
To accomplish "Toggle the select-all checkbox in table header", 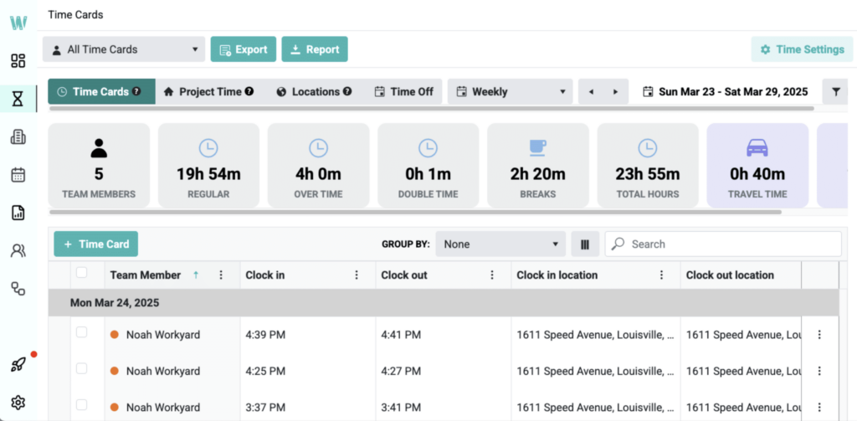I will pyautogui.click(x=81, y=273).
